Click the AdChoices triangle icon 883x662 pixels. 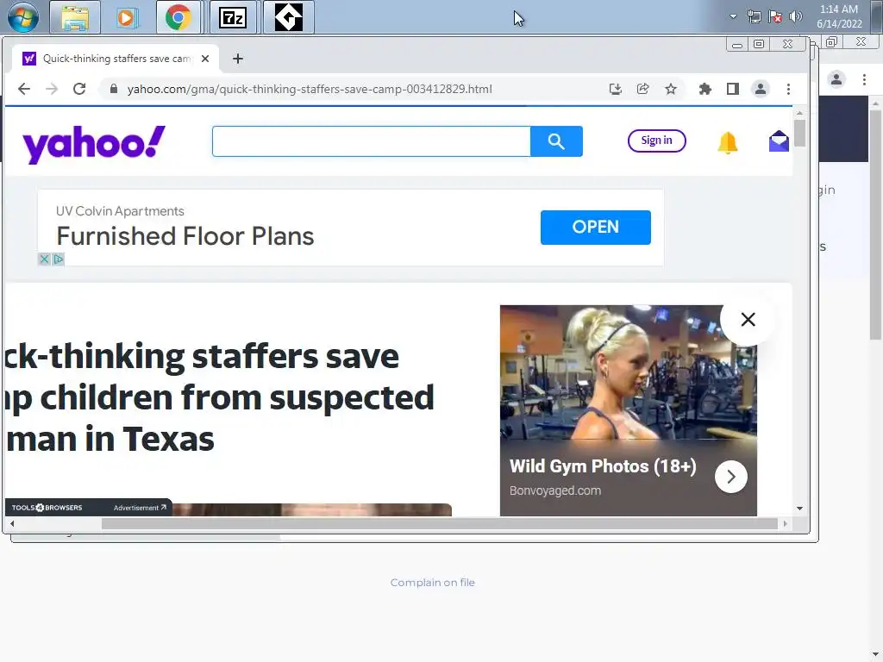tap(58, 259)
